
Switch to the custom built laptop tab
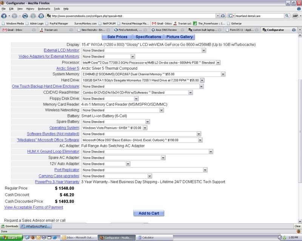coord(204,30)
